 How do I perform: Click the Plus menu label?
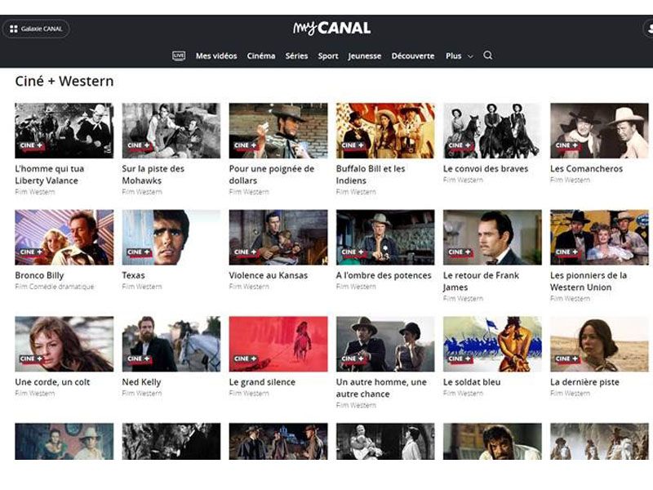point(454,56)
